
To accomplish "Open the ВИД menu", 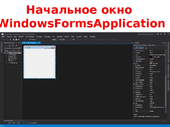I will click(15, 37).
